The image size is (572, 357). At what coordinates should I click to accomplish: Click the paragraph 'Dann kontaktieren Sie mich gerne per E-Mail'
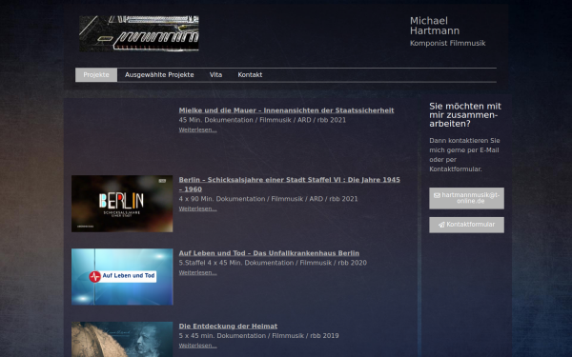click(x=464, y=155)
